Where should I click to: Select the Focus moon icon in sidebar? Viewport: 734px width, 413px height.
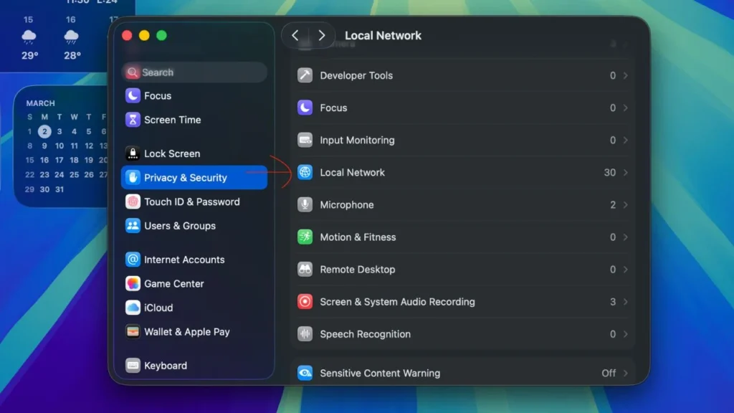[133, 95]
